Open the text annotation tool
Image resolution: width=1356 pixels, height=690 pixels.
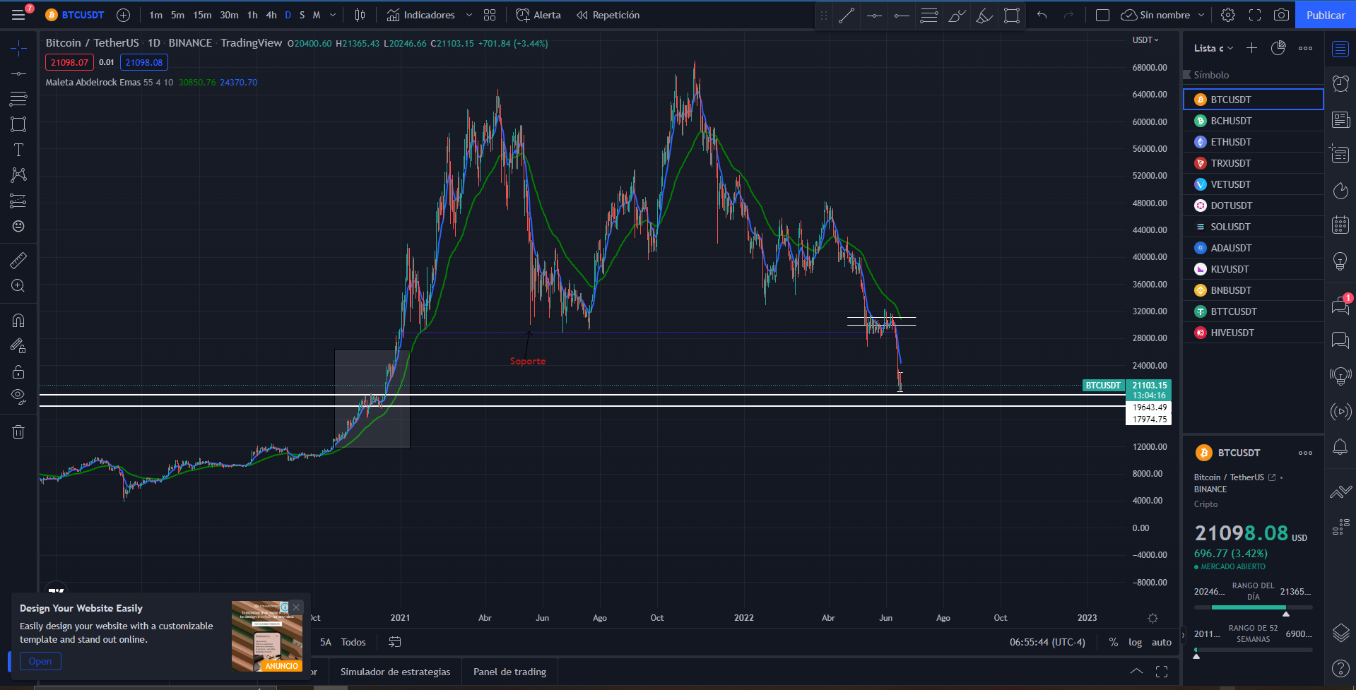click(18, 150)
